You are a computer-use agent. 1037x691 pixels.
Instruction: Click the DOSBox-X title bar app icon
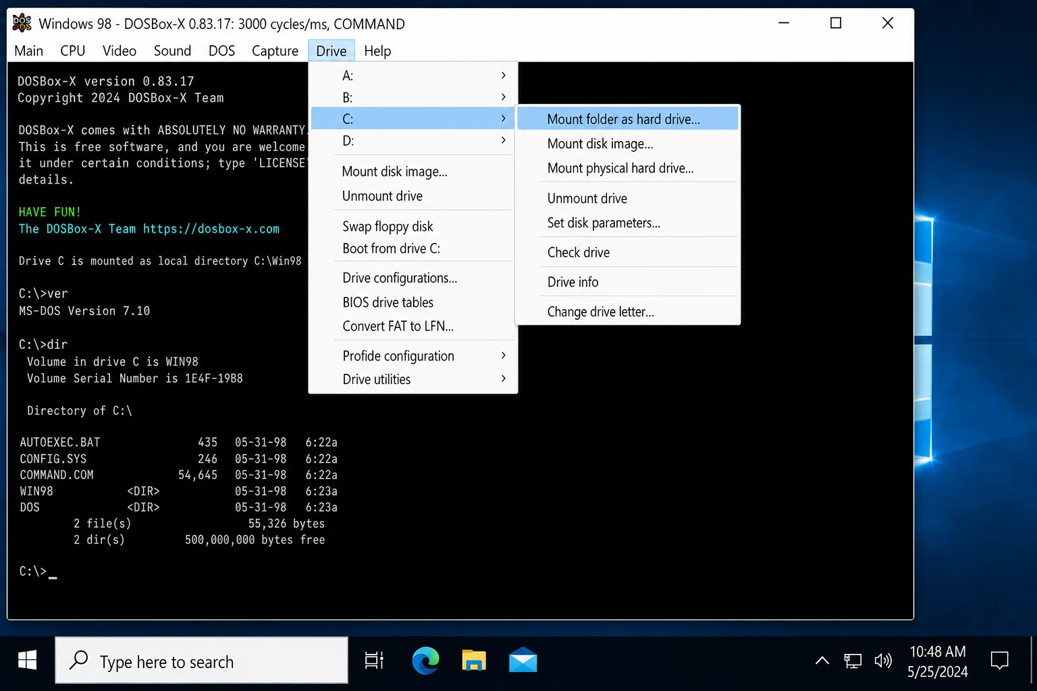point(22,23)
